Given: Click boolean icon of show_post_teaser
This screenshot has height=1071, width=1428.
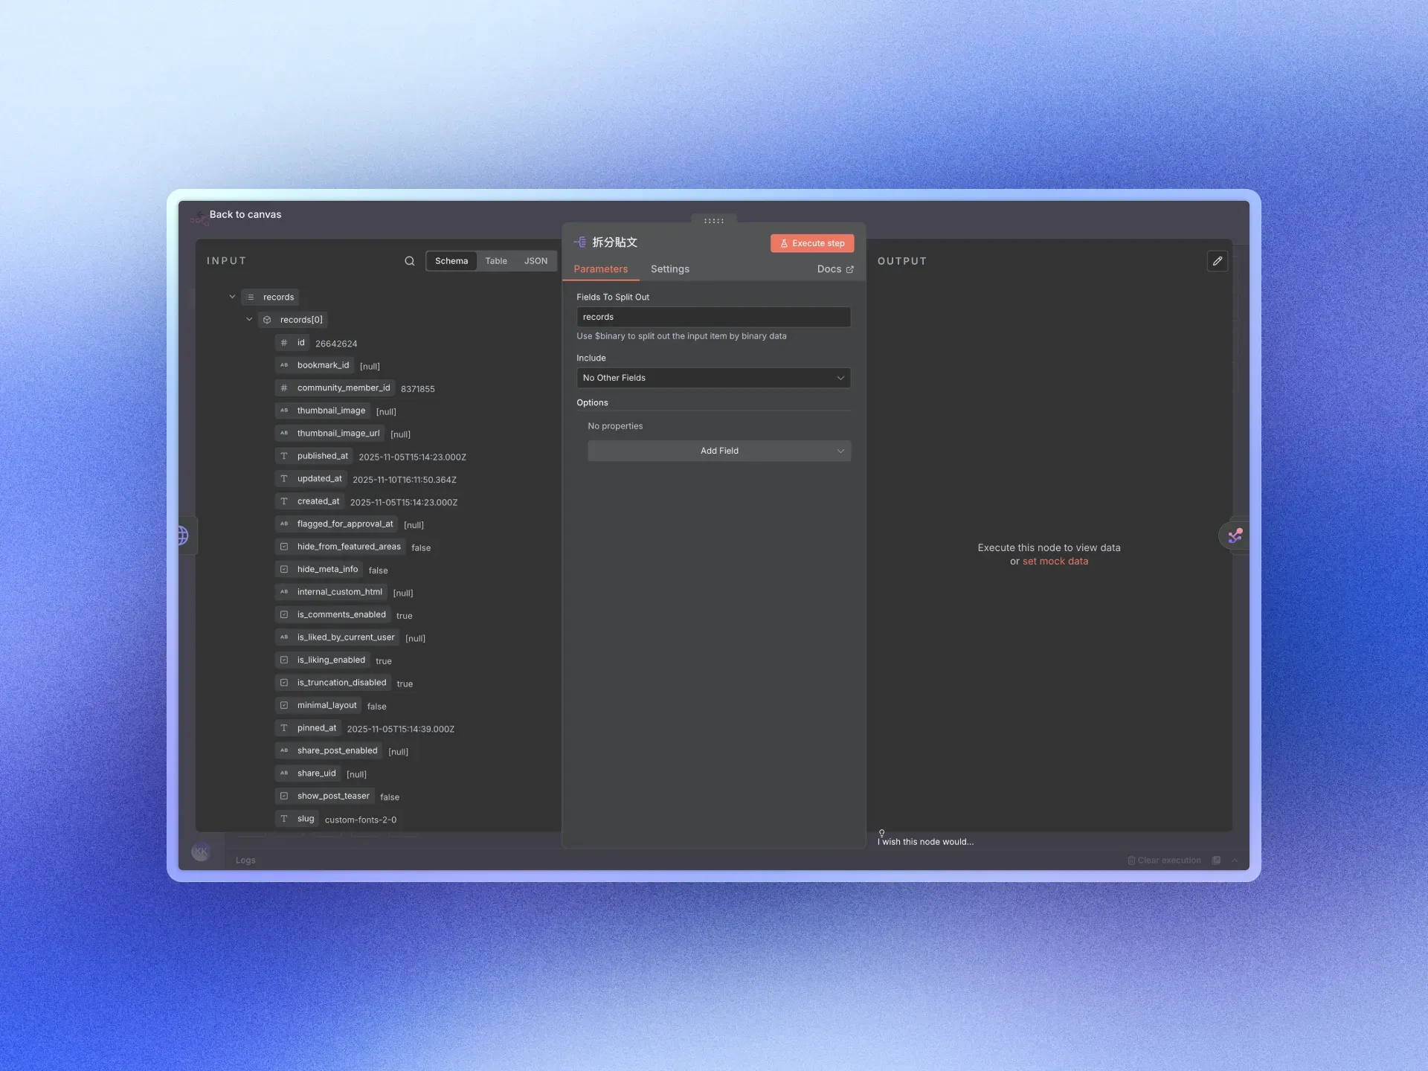Looking at the screenshot, I should click(x=283, y=797).
